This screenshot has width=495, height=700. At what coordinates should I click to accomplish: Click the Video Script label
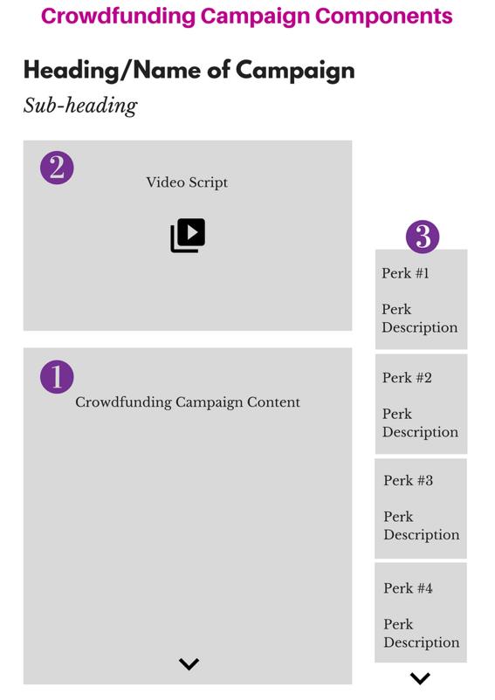pos(187,182)
